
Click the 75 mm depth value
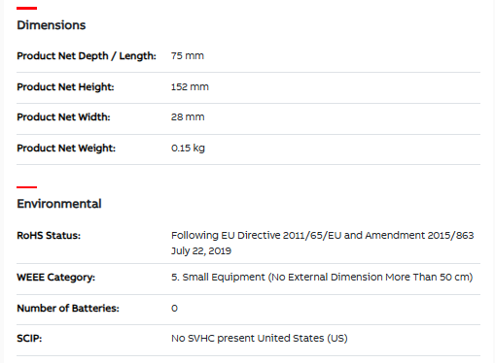pos(188,55)
